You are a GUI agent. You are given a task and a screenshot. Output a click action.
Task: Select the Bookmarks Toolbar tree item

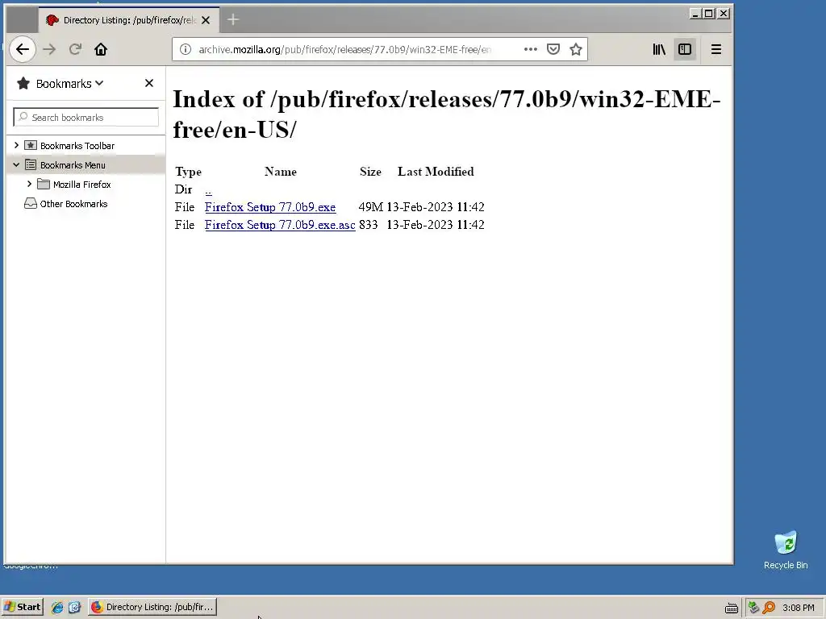tap(77, 146)
